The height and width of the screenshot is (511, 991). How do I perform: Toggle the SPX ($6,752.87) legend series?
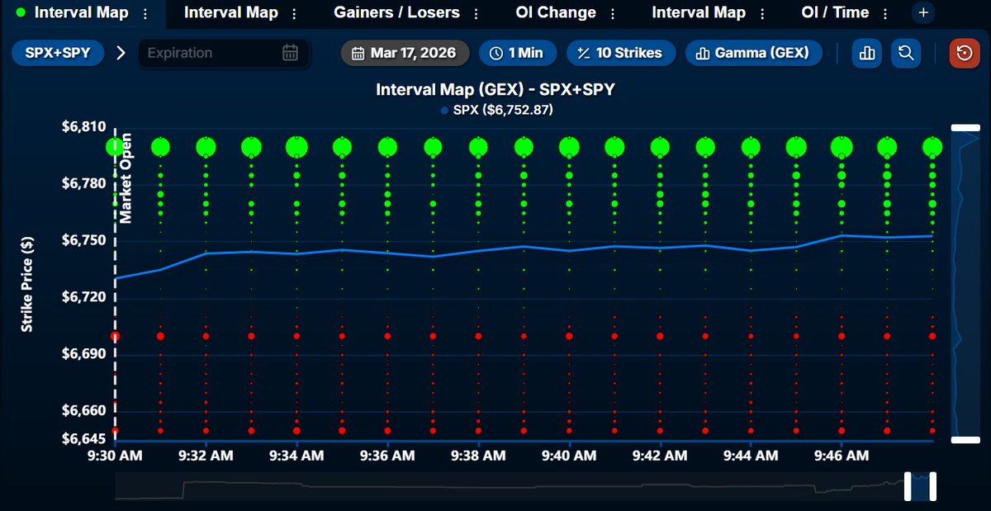(x=496, y=110)
